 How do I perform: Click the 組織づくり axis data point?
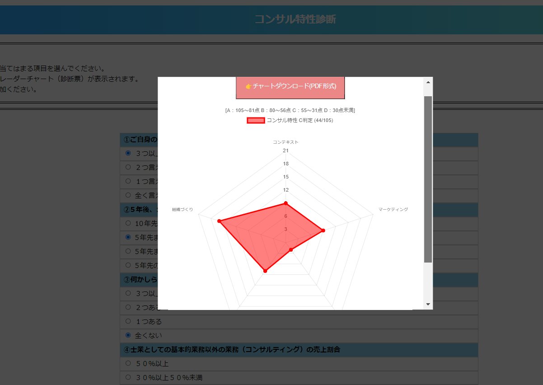tap(219, 221)
